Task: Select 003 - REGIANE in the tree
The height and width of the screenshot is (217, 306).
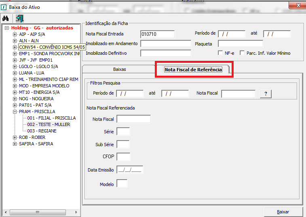Action: (42, 131)
